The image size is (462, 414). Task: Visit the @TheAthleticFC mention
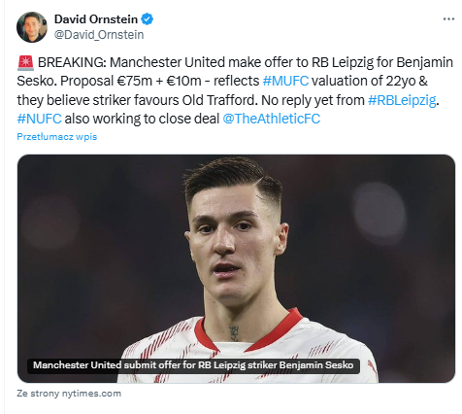click(272, 119)
